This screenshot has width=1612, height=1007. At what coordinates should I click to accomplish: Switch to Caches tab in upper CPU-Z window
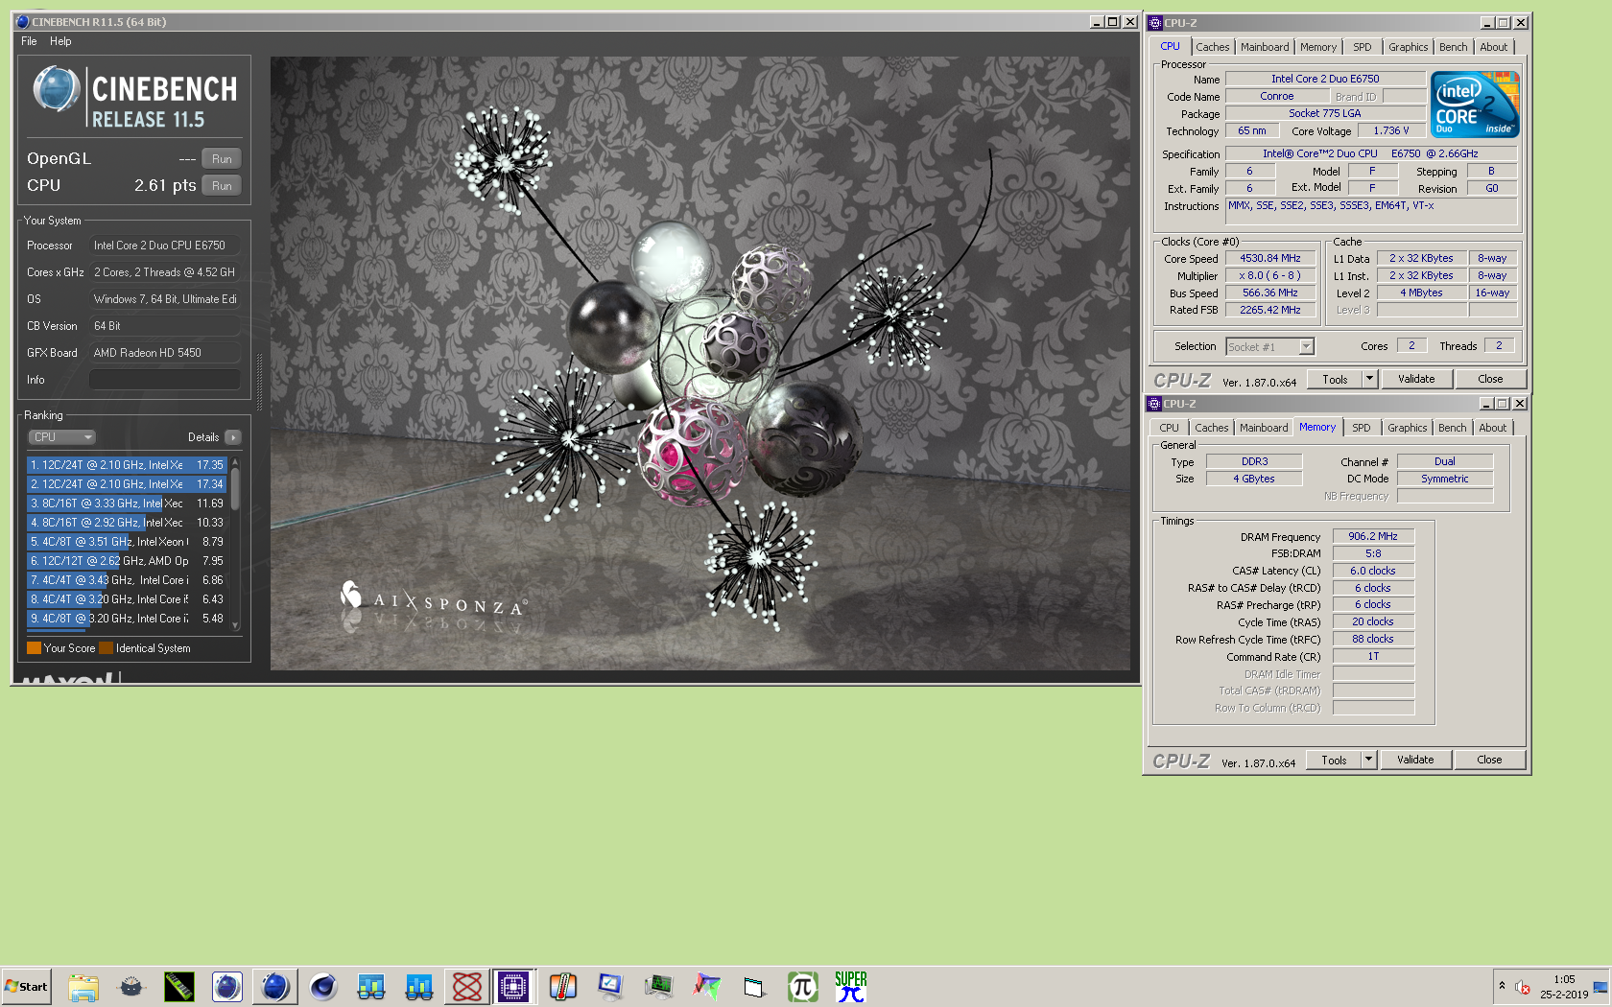click(x=1212, y=47)
